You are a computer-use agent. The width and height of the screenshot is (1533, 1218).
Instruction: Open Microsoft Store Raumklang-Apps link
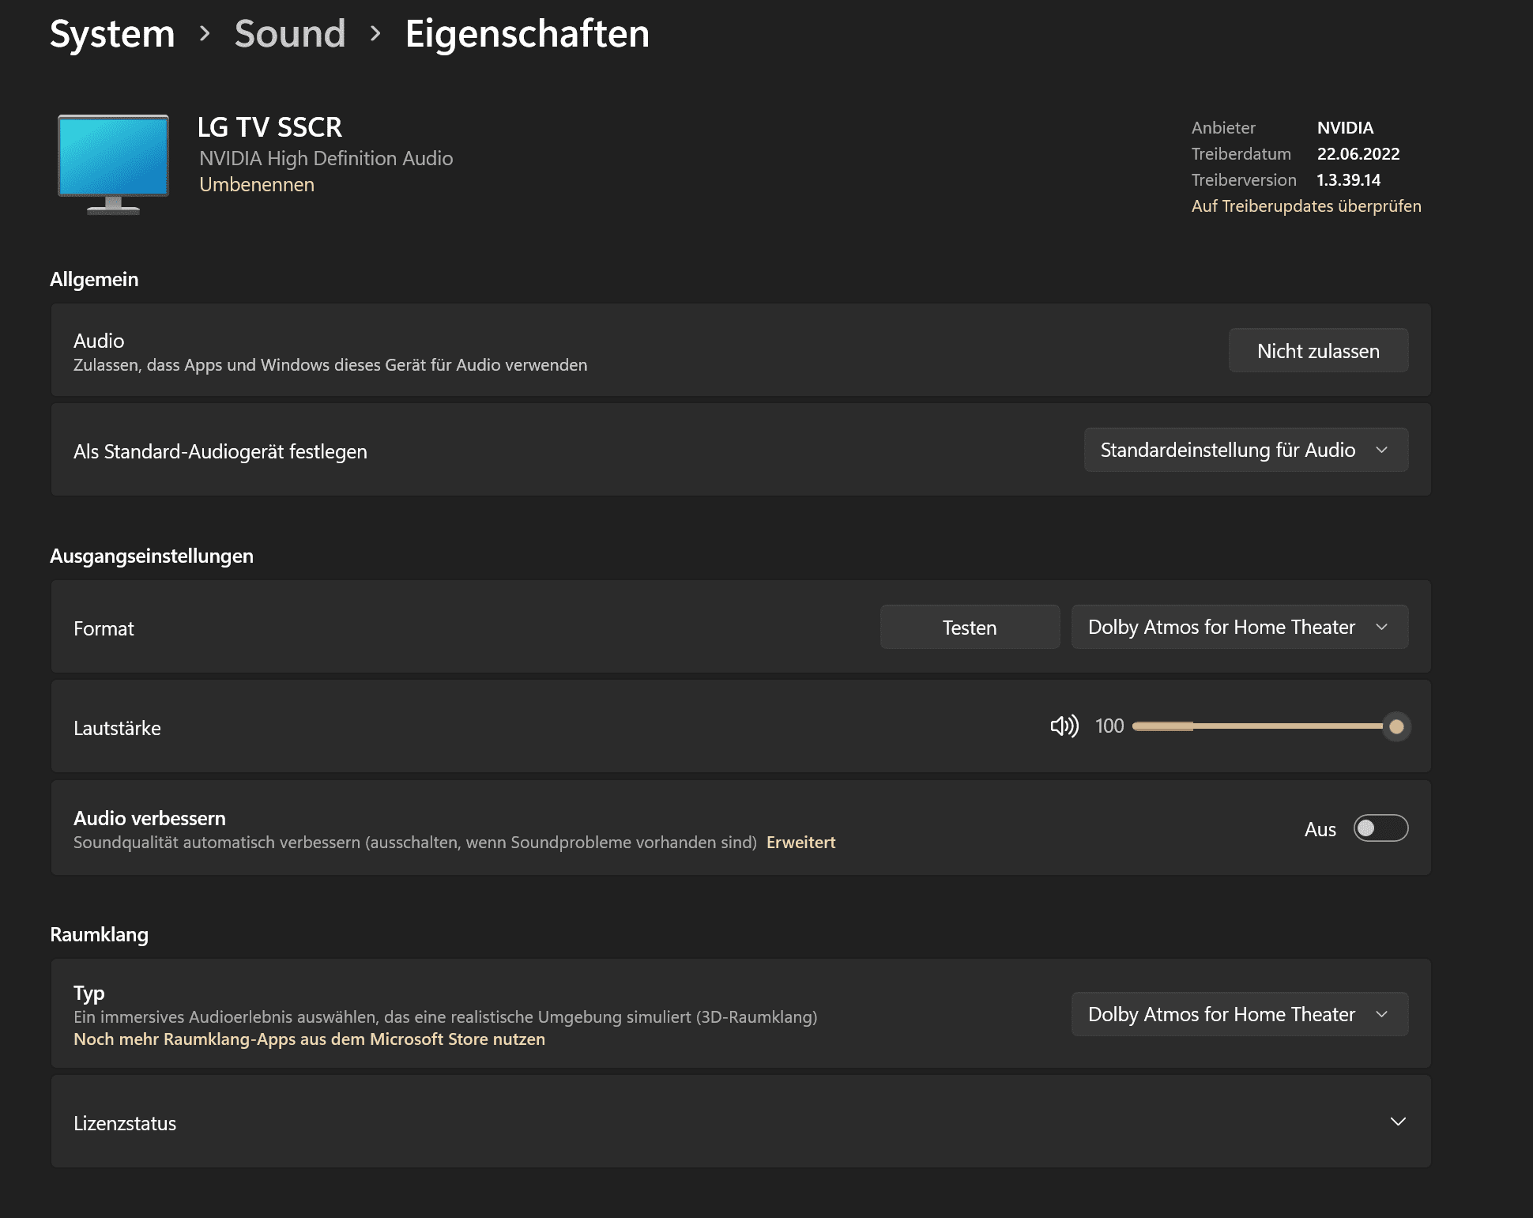click(x=309, y=1039)
